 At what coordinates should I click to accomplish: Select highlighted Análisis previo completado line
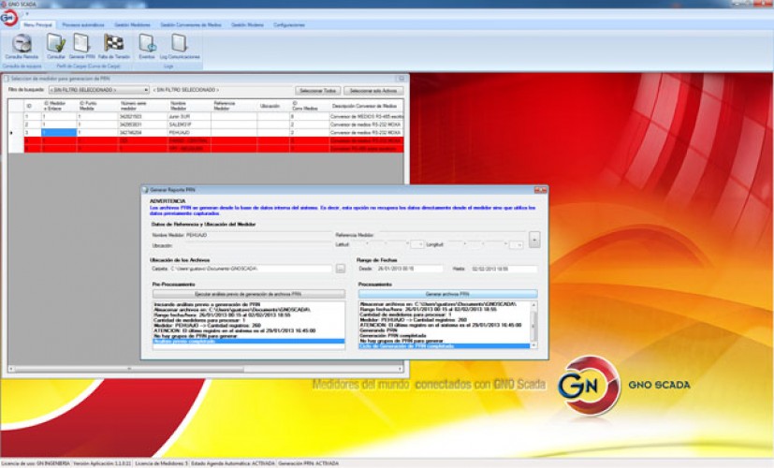pos(248,341)
